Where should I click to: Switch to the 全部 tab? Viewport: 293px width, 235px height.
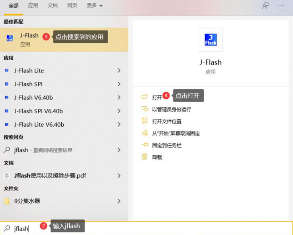point(14,6)
